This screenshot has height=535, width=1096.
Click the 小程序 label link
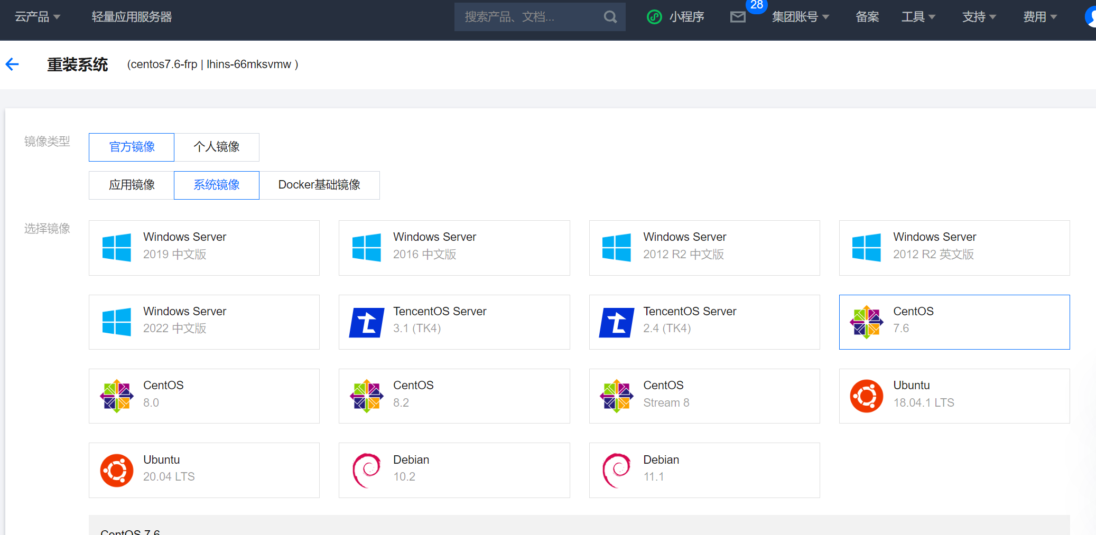[x=686, y=17]
